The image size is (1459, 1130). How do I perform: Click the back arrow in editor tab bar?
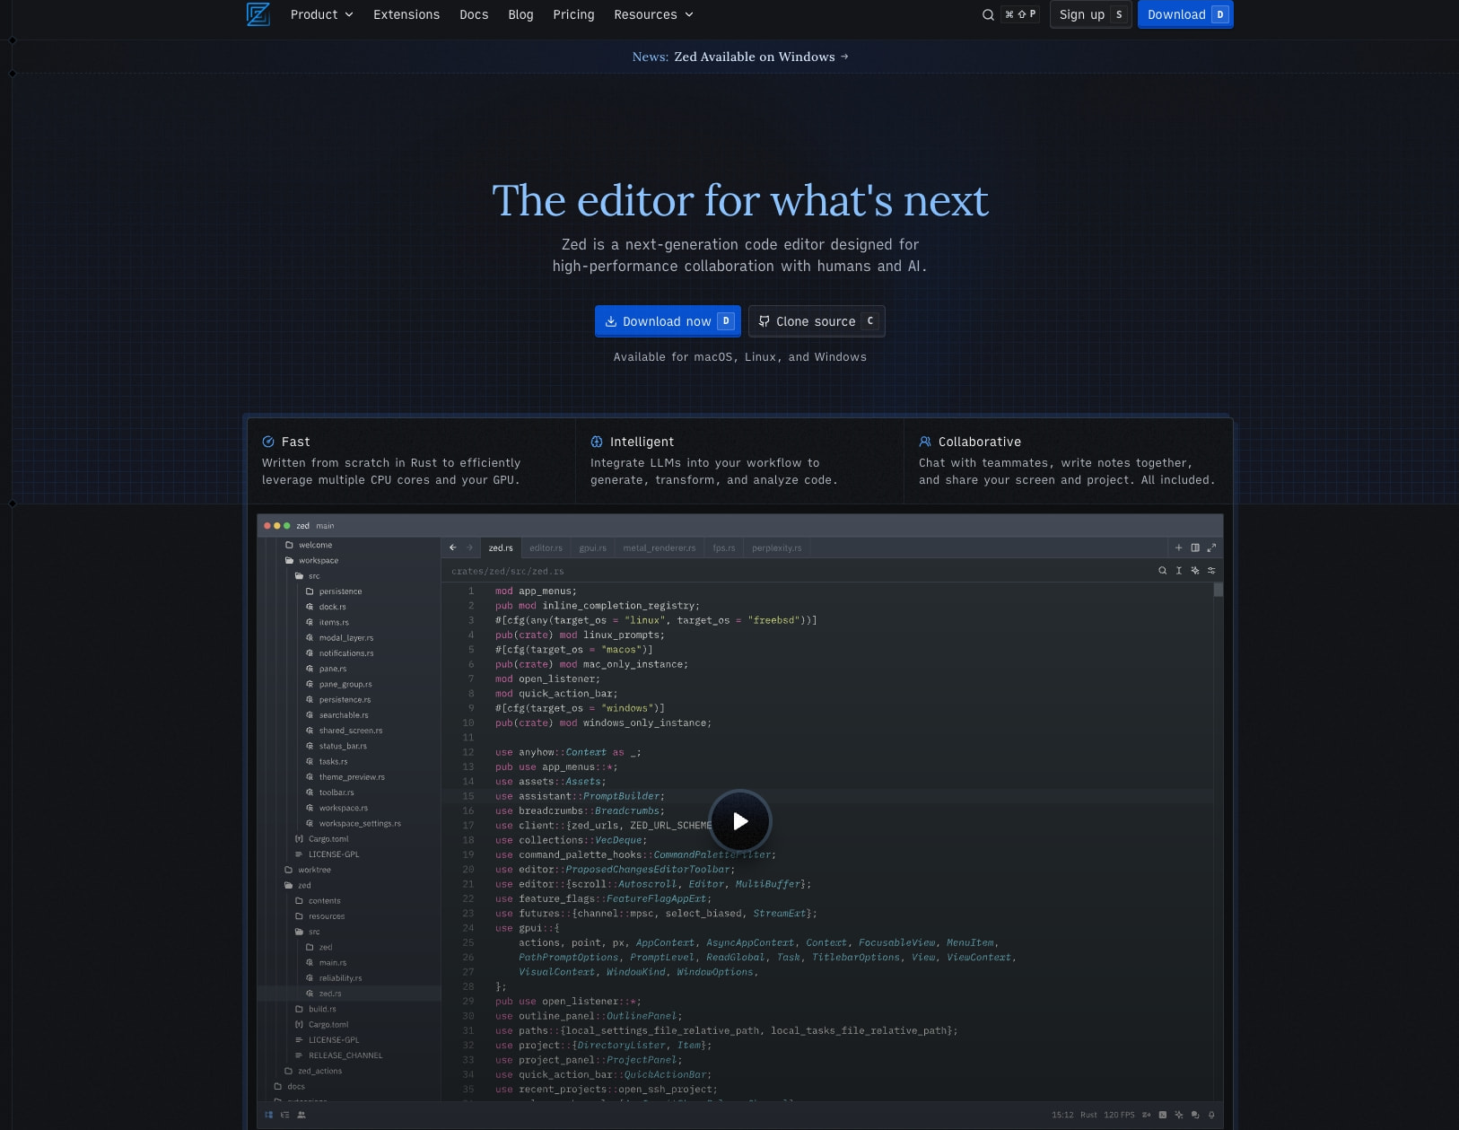click(x=453, y=547)
